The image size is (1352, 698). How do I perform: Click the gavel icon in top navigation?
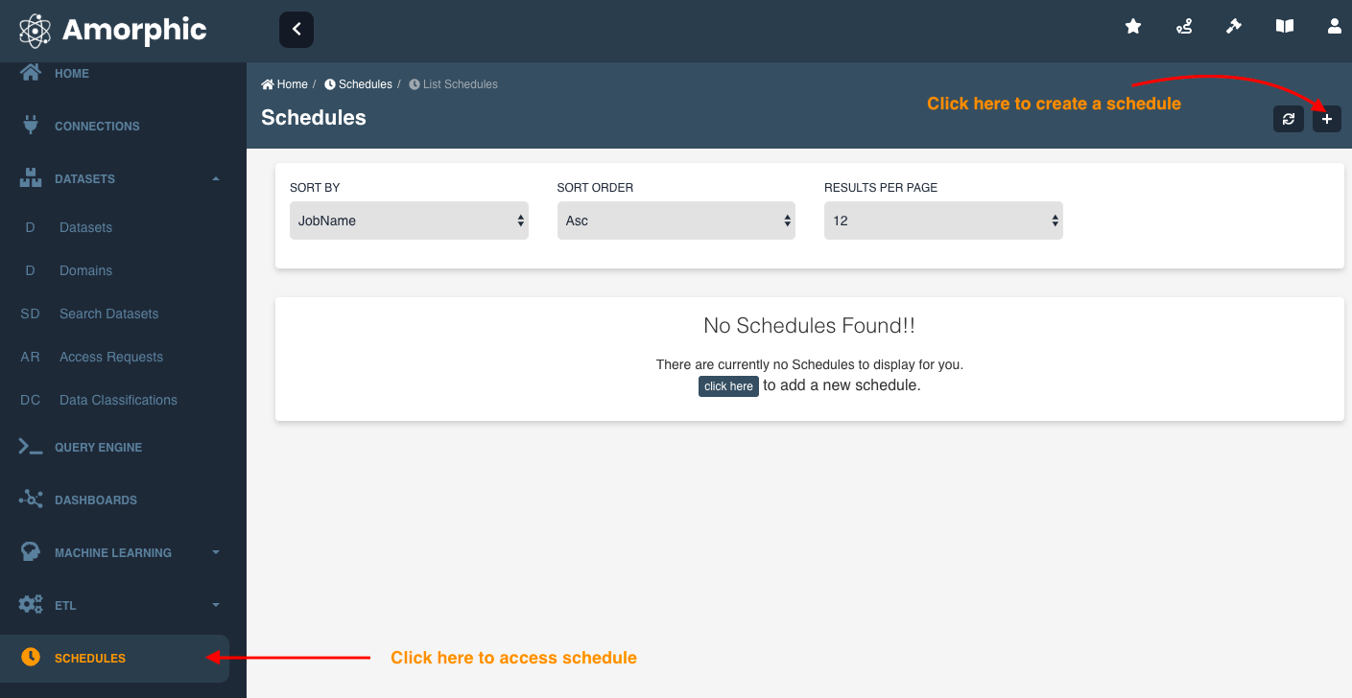coord(1234,27)
